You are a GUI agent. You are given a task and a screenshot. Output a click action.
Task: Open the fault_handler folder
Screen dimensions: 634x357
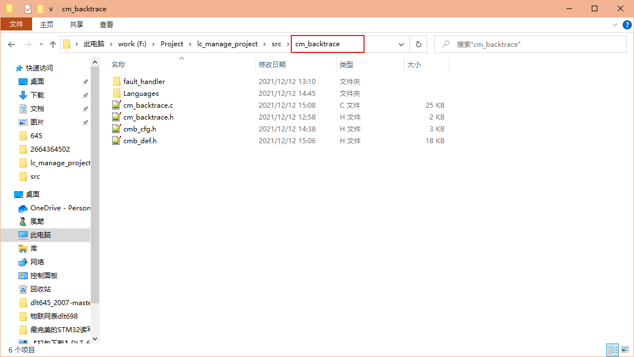tap(144, 81)
